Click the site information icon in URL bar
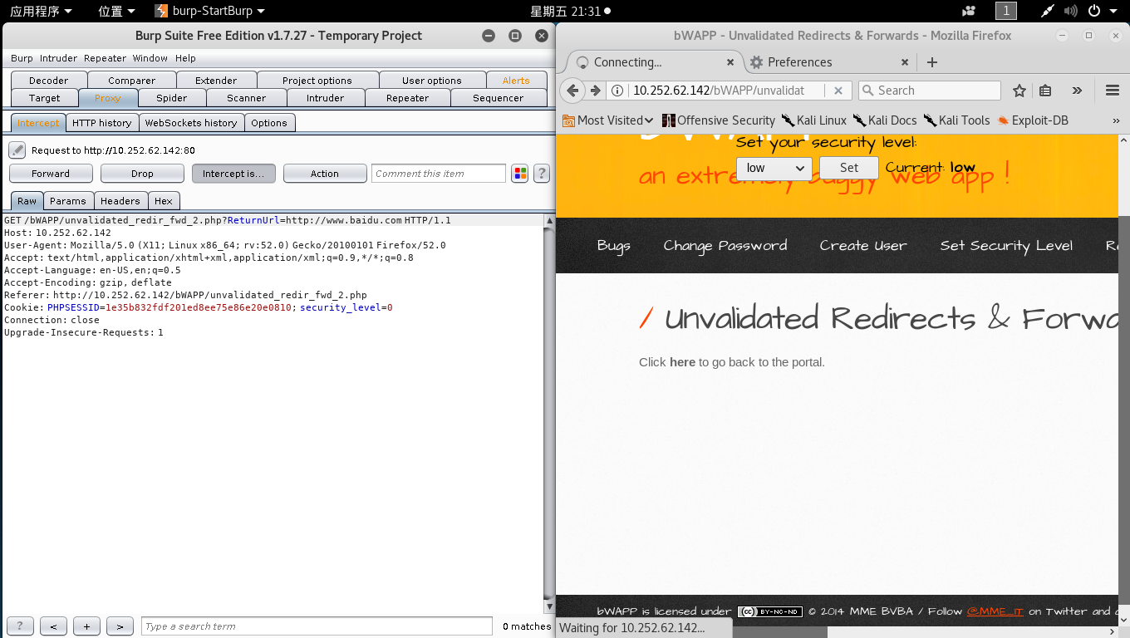 (618, 91)
